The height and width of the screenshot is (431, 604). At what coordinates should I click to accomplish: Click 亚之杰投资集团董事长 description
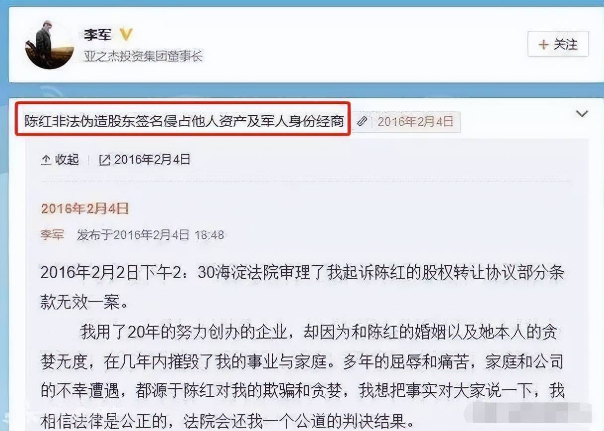tap(144, 56)
